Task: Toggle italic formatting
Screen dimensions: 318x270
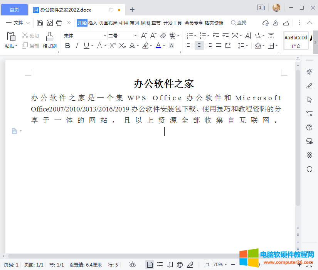Action: coord(77,46)
